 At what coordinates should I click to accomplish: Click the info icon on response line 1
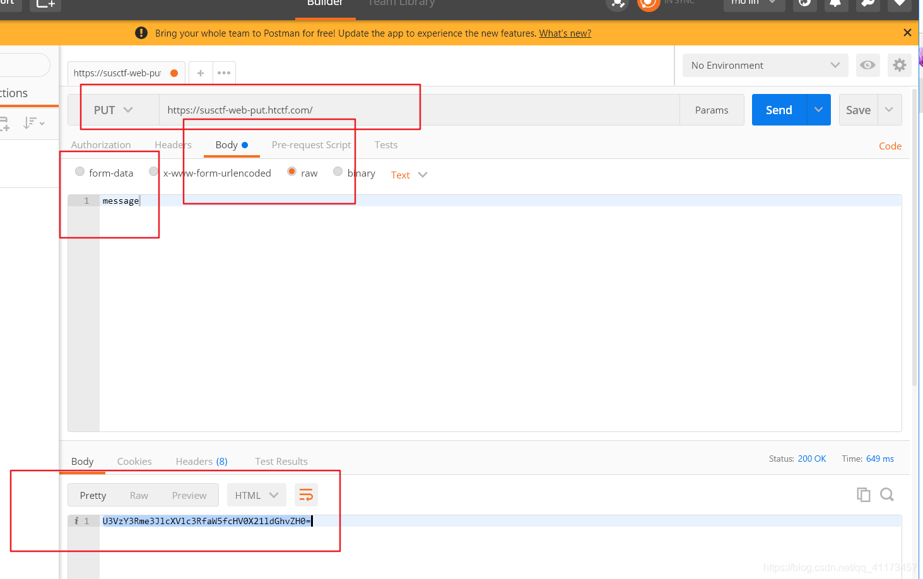[x=76, y=521]
